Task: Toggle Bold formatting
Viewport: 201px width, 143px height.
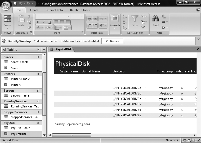Action: click(38, 22)
